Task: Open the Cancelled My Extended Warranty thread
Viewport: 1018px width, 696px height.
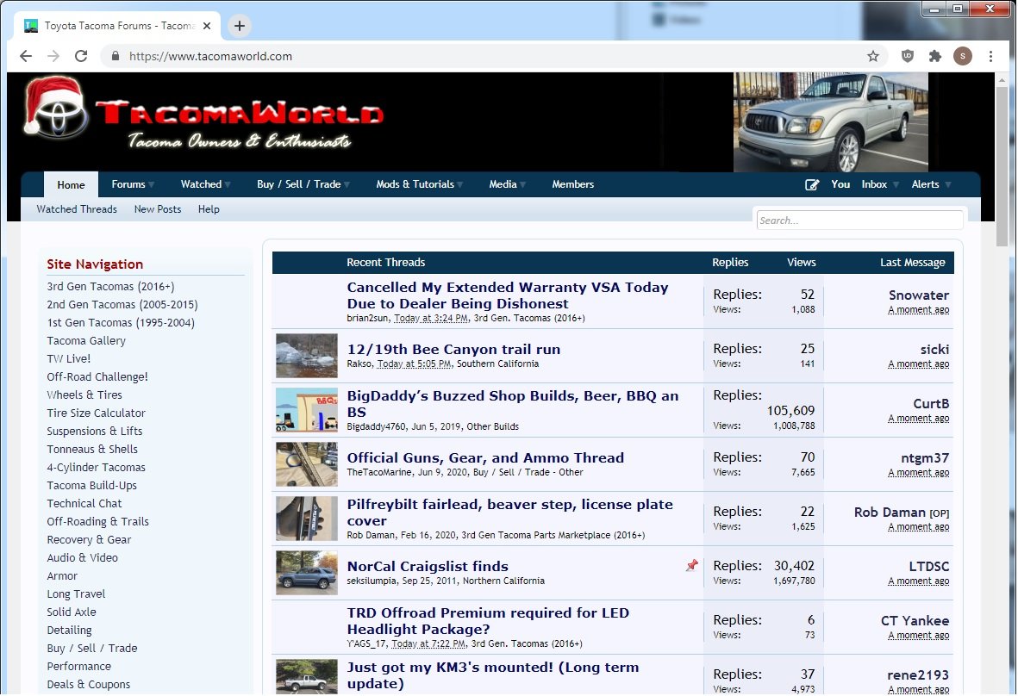Action: coord(508,295)
